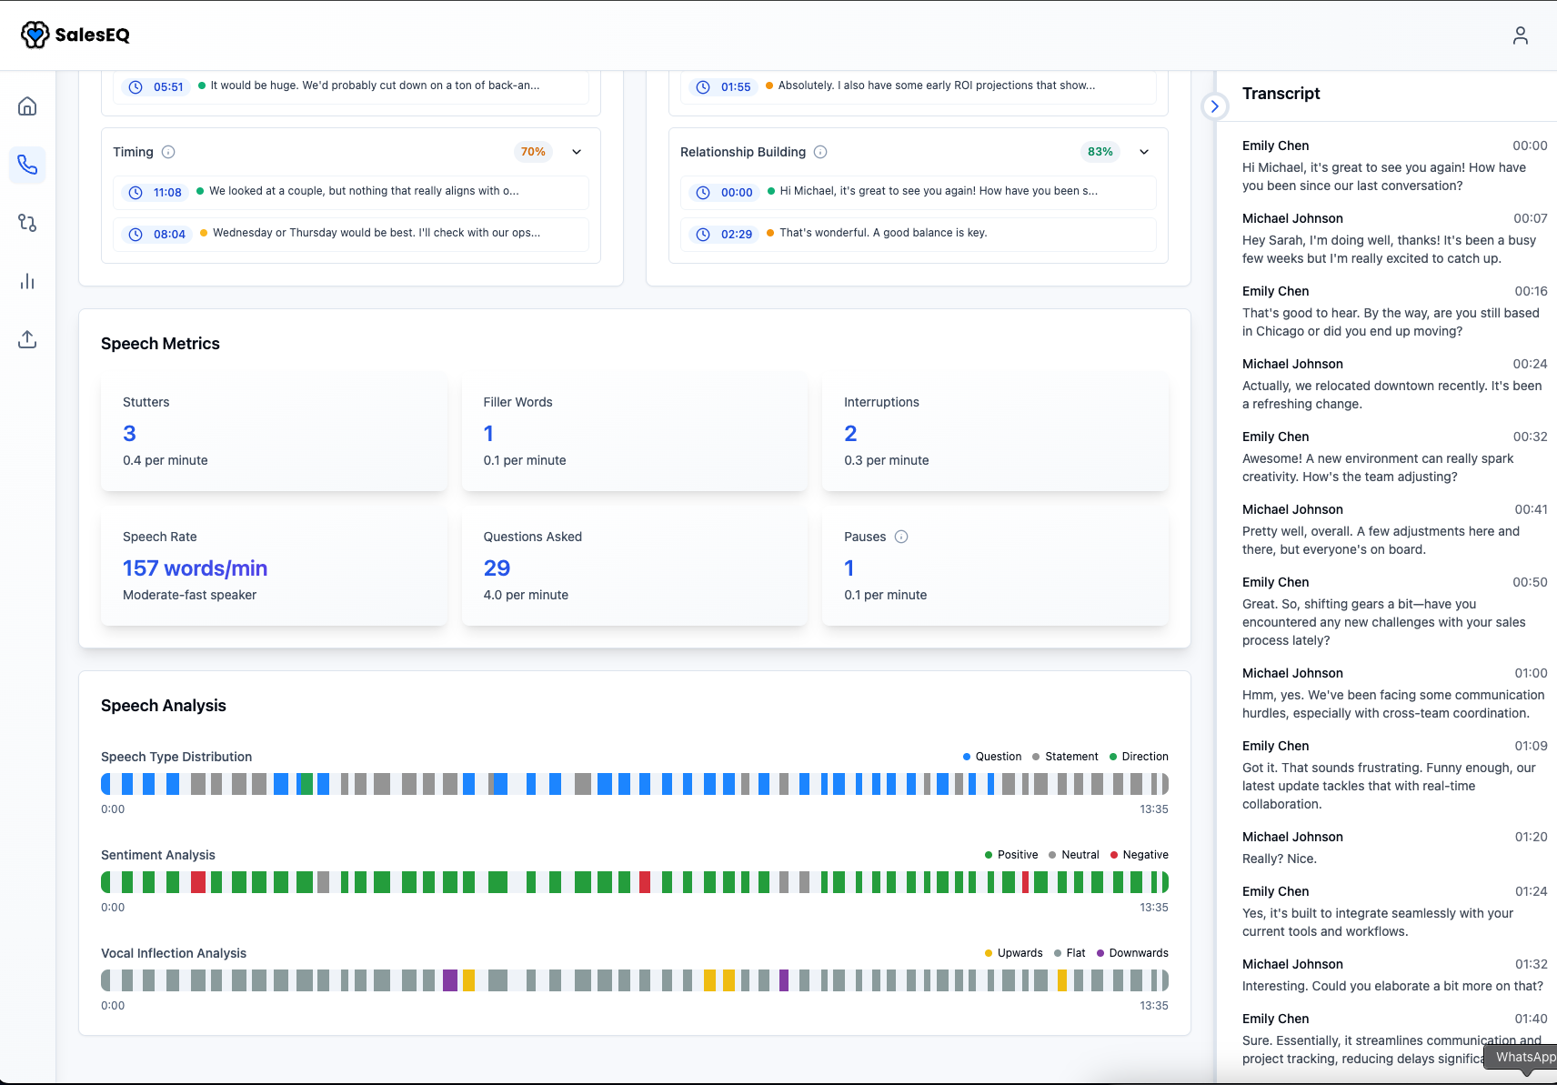Click the clock icon beside 05:51
1557x1085 pixels.
pyautogui.click(x=136, y=87)
